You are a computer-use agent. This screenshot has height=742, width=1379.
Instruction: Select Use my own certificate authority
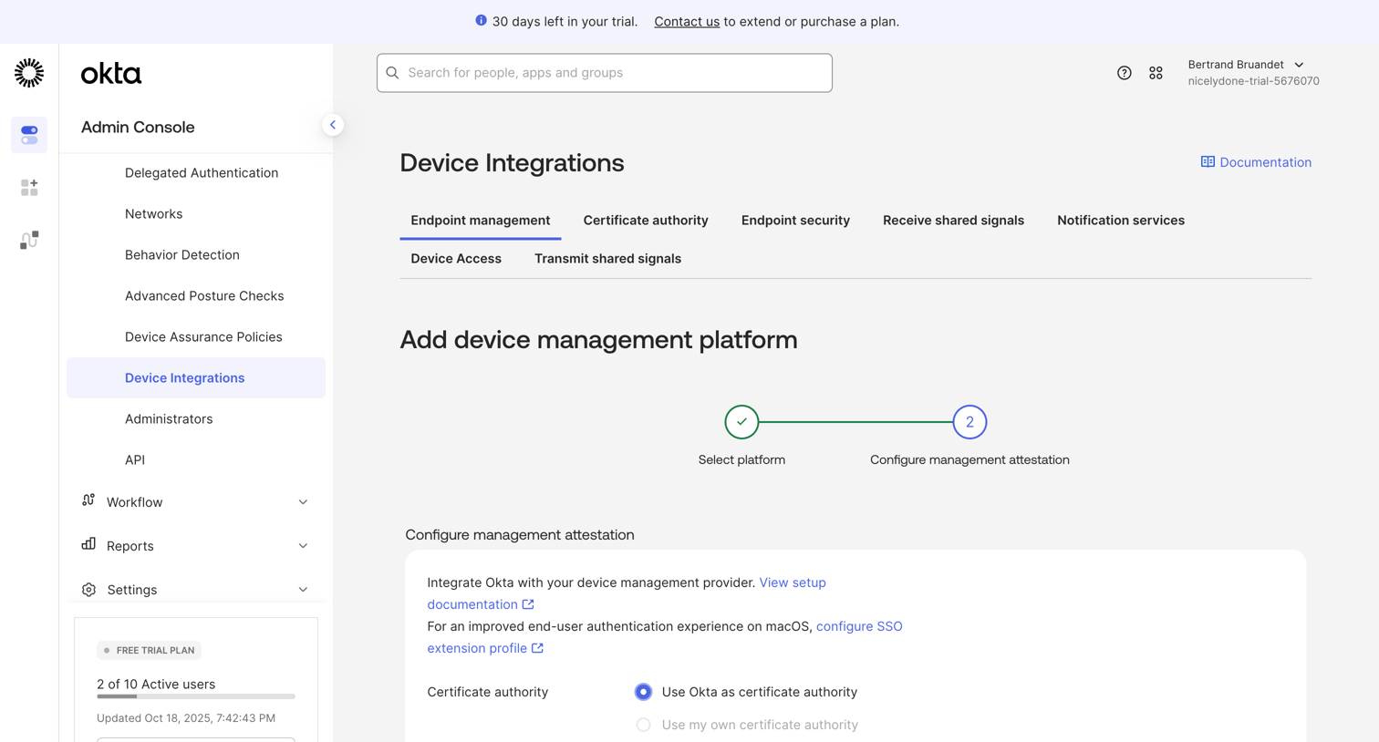tap(643, 725)
